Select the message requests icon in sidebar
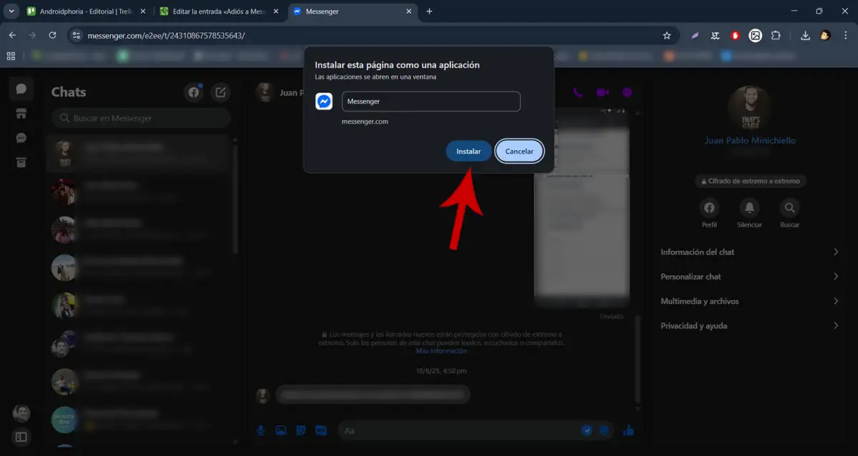The width and height of the screenshot is (858, 456). (x=20, y=137)
